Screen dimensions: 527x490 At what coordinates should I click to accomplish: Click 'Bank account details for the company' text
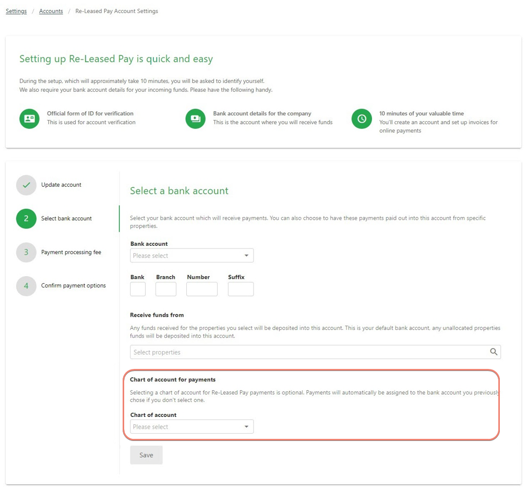(x=262, y=113)
